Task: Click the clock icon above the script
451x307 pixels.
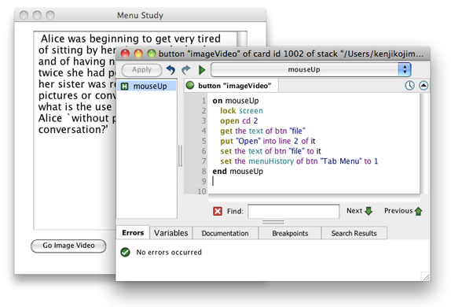Action: (409, 86)
